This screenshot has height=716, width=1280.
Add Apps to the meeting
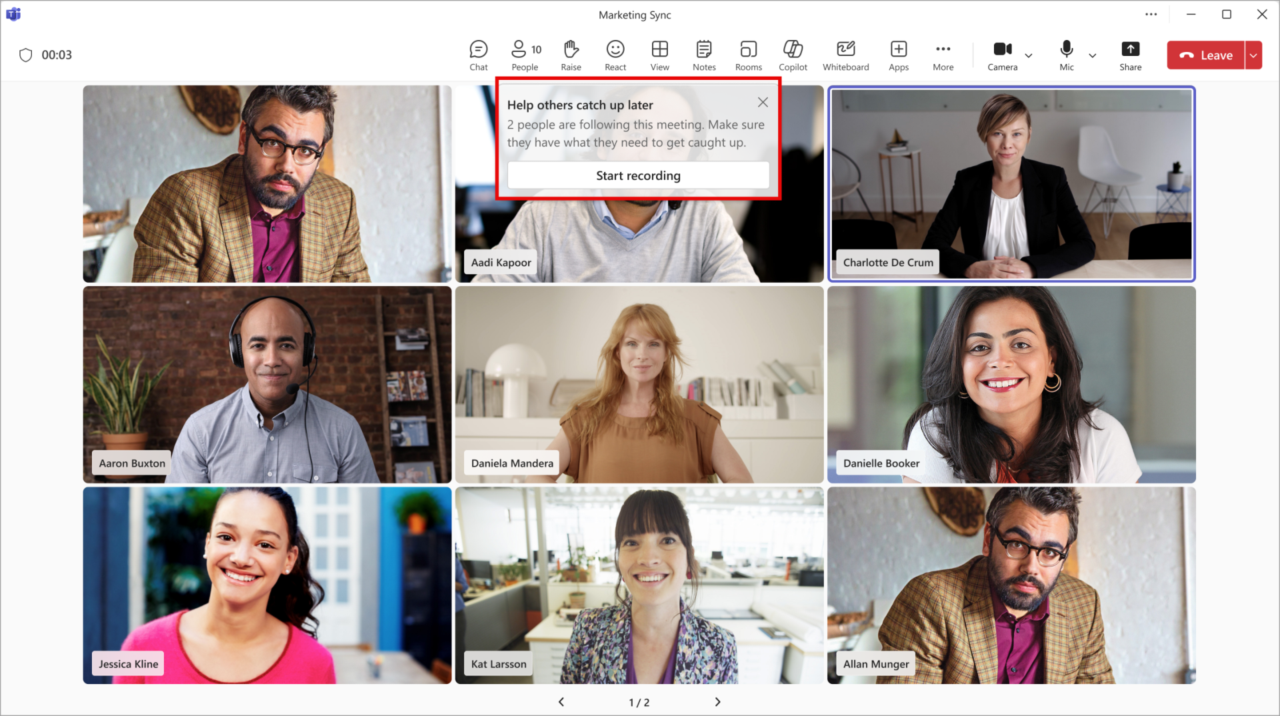click(x=898, y=55)
